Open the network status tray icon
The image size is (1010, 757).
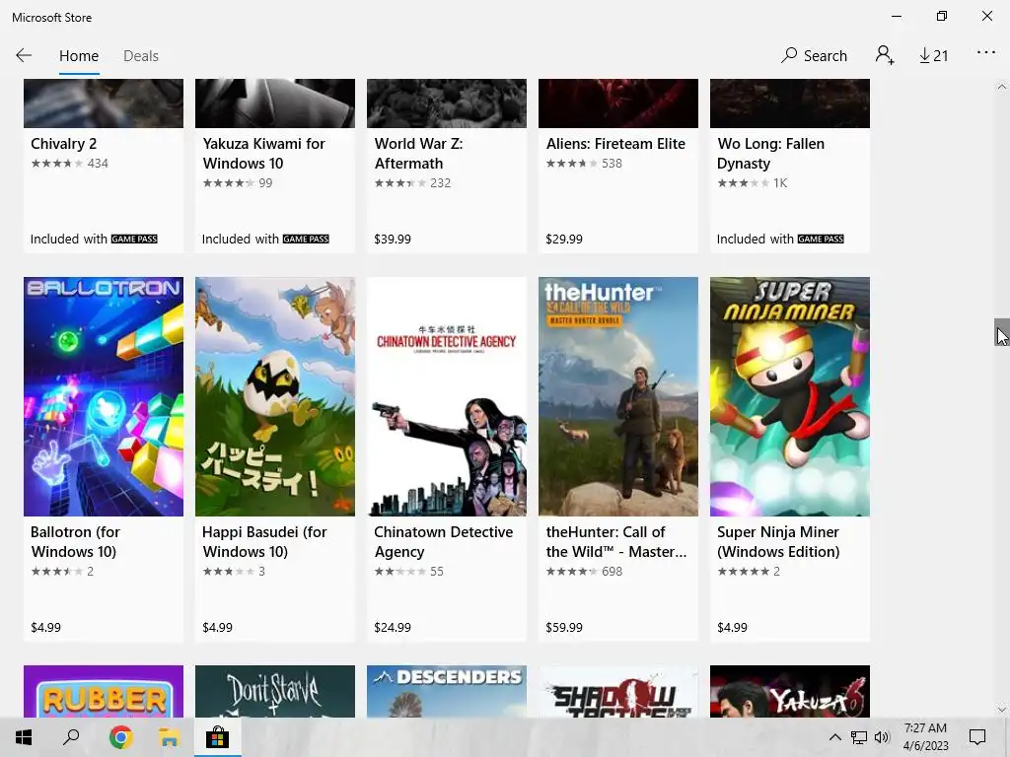[x=859, y=737]
